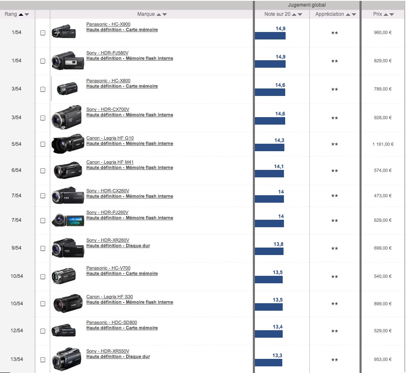Open the Canon - Legria HF G10 link

point(110,138)
